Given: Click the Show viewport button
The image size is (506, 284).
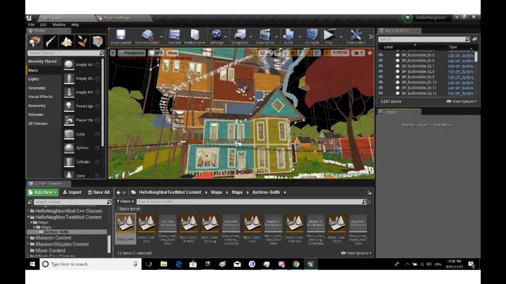Looking at the screenshot, I should click(x=172, y=53).
